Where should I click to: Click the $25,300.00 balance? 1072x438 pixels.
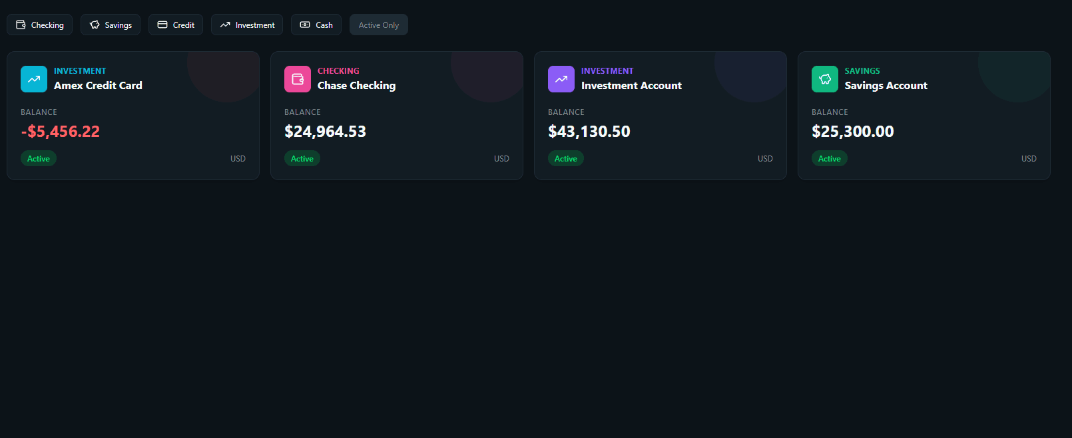(x=852, y=132)
